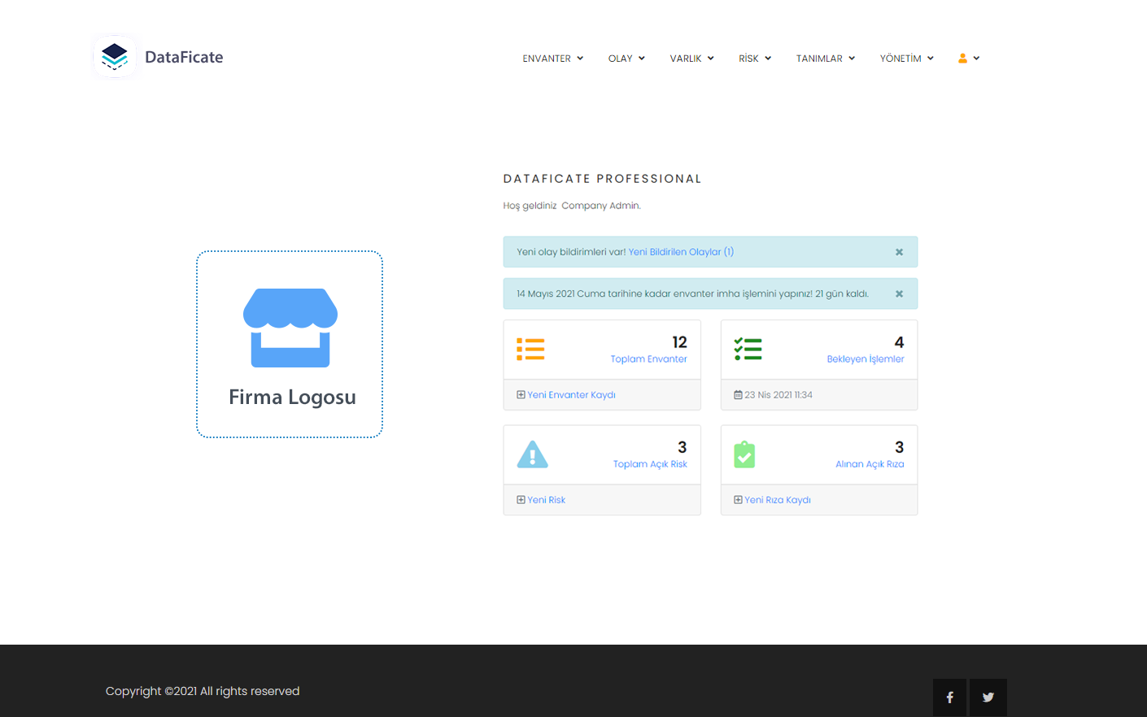Click plus icon beside Yeni Risk
This screenshot has height=717, width=1147.
pos(521,500)
